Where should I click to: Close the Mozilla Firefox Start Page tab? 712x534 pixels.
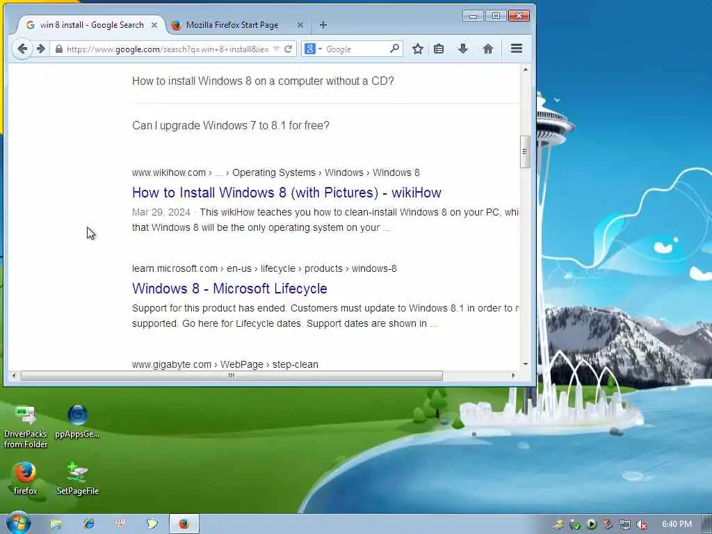tap(300, 25)
